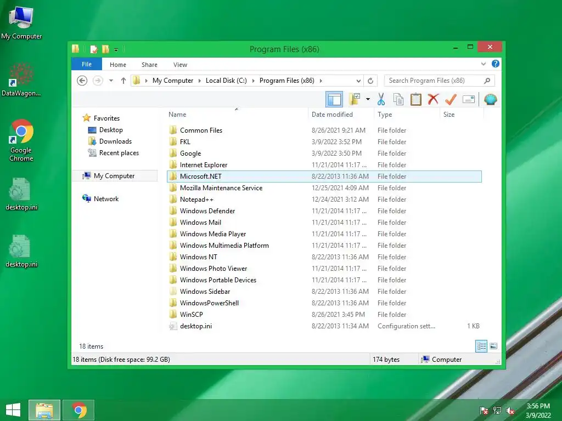Open the address bar history dropdown
The height and width of the screenshot is (421, 562).
click(x=358, y=81)
